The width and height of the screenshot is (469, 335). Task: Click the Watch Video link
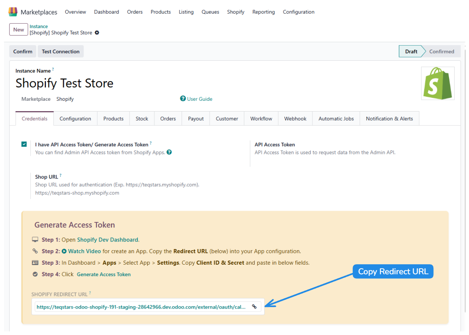[x=84, y=251]
